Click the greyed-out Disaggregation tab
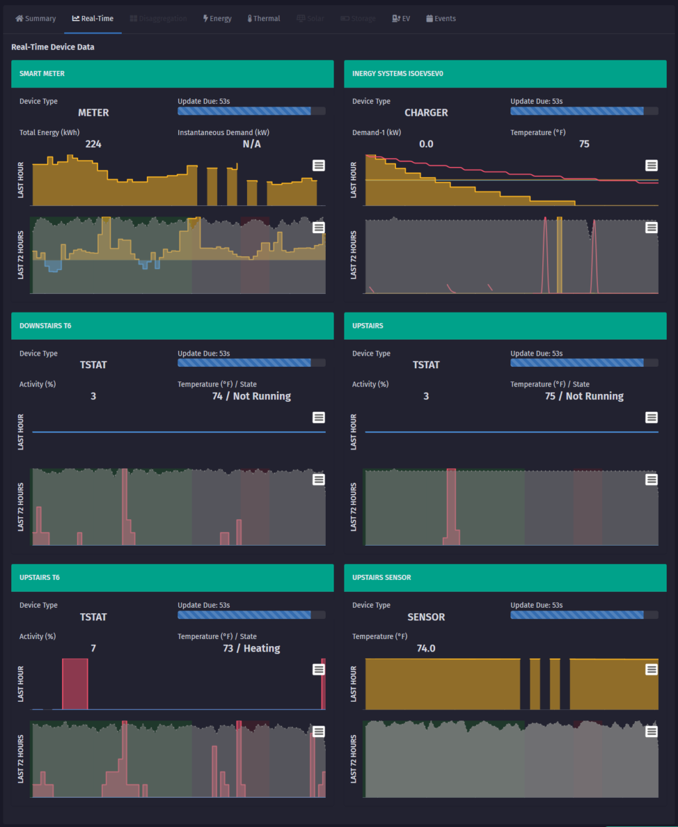The image size is (678, 827). tap(158, 19)
